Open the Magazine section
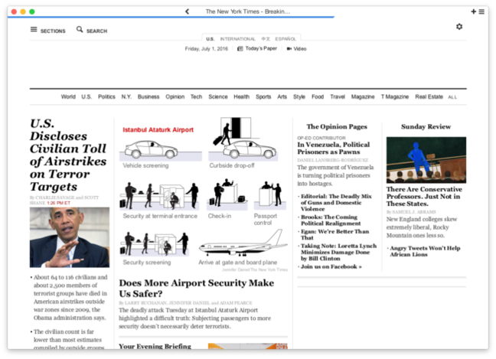496x359 pixels. [363, 96]
